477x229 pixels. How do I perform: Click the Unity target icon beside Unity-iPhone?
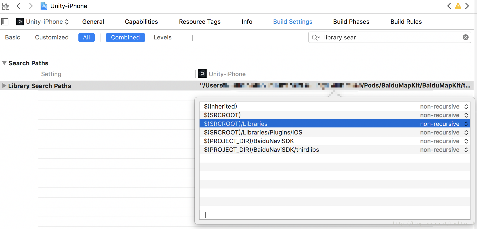(20, 22)
